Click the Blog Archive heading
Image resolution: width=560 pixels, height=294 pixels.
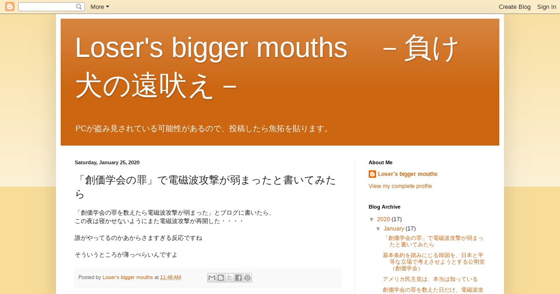click(x=385, y=207)
